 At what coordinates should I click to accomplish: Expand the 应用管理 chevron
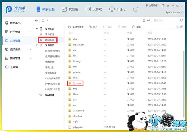tap(31, 32)
